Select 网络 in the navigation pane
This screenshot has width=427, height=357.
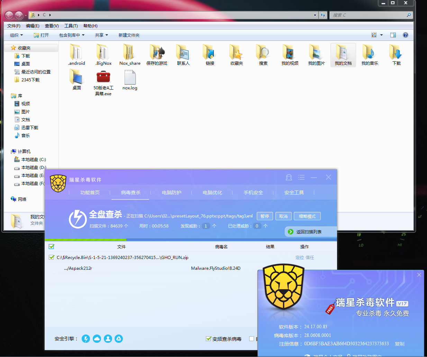(22, 199)
